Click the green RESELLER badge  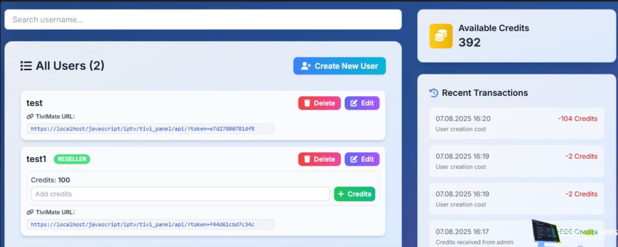pyautogui.click(x=72, y=159)
